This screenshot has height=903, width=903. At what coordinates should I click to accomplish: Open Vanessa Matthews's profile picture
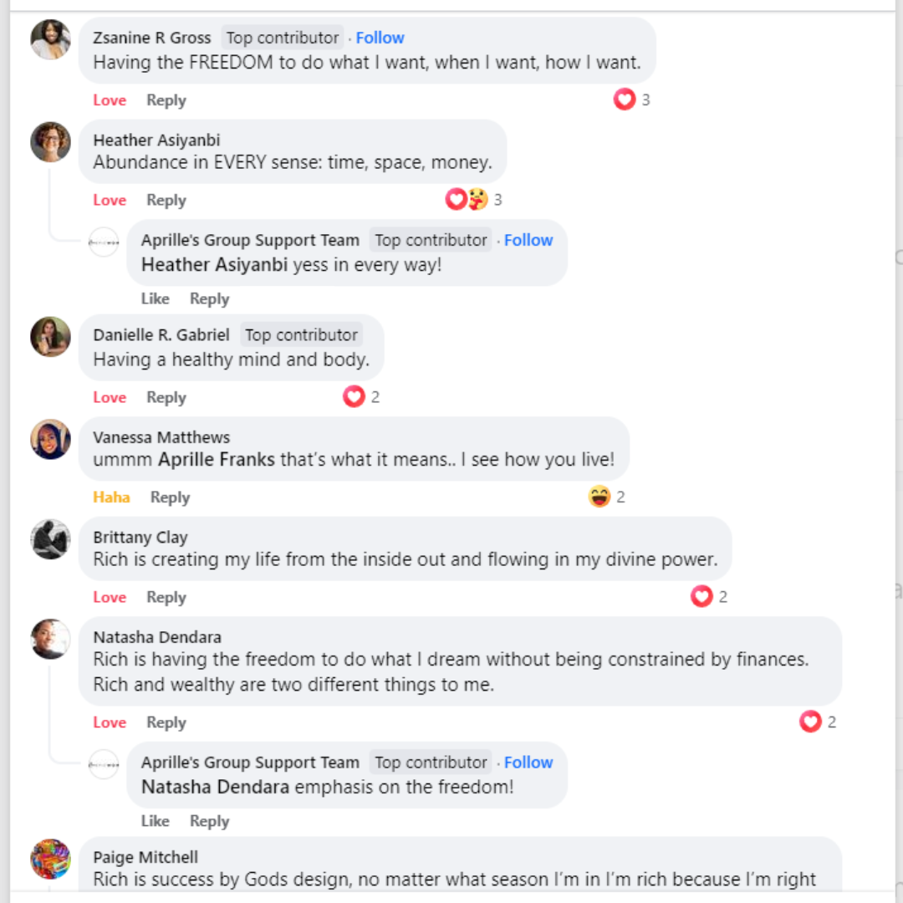(x=50, y=439)
